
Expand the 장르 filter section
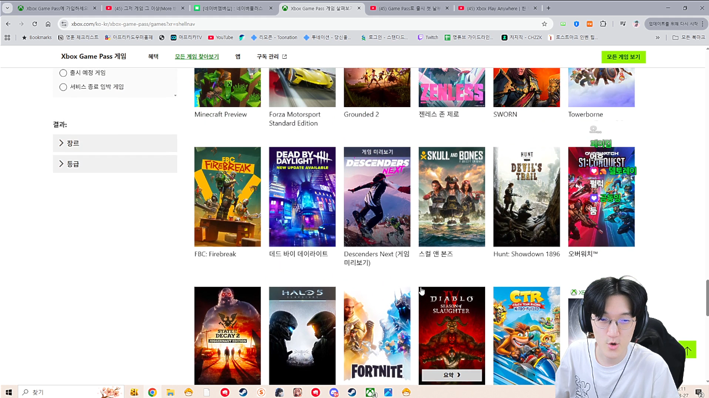[x=115, y=143]
